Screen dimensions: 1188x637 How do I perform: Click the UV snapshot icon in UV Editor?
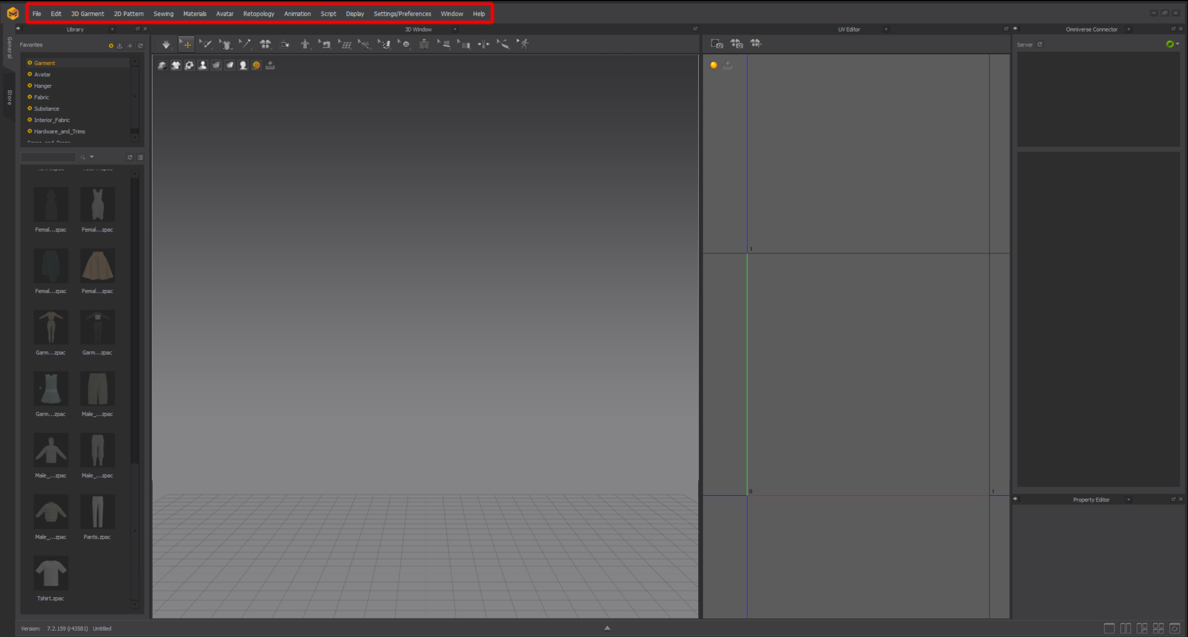tap(717, 43)
